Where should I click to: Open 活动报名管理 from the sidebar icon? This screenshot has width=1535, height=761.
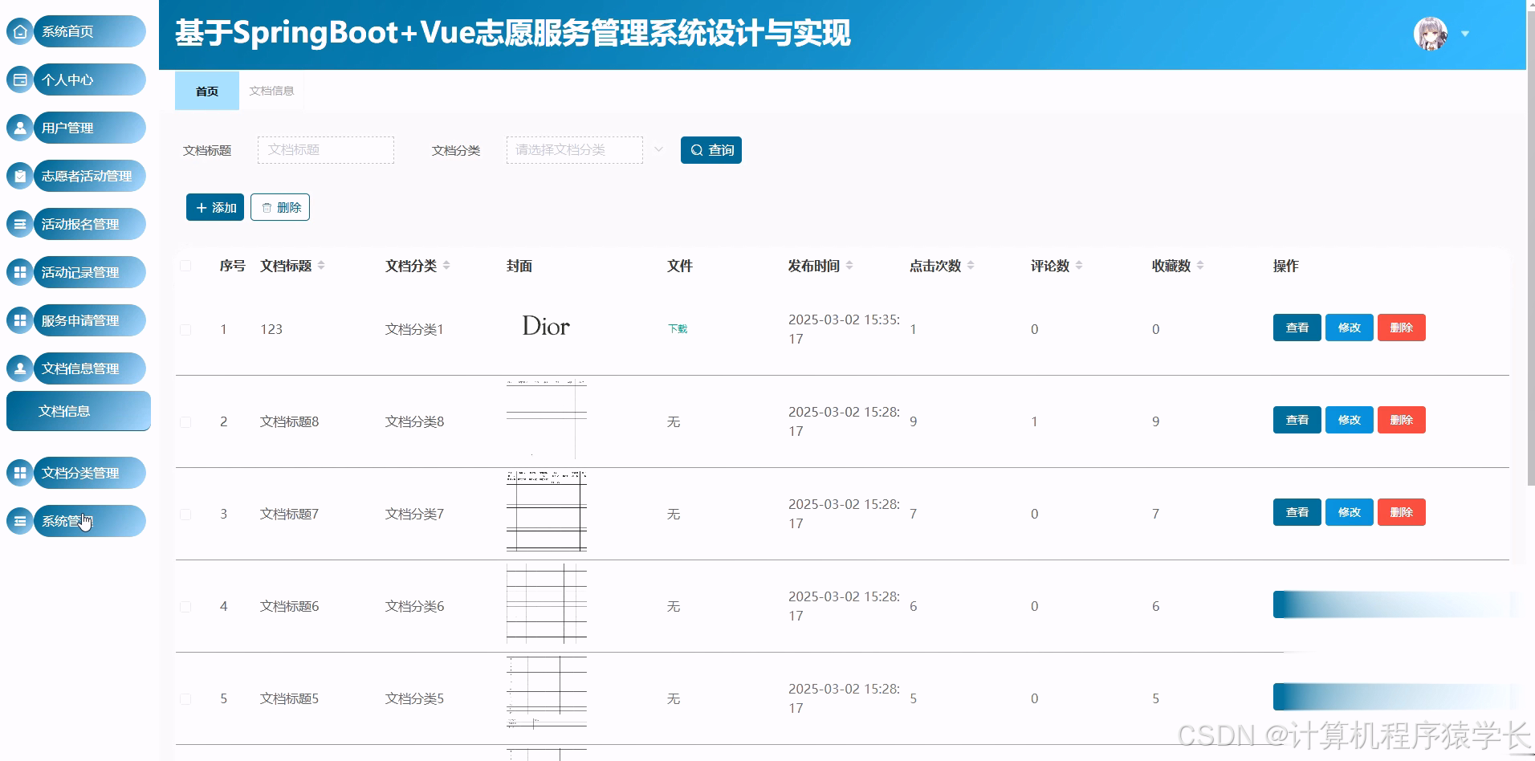19,224
